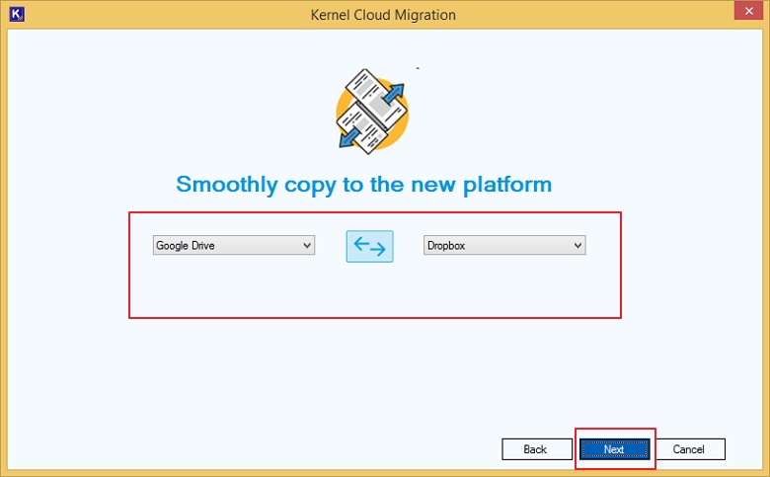
Task: Click the file migration illustration graphic
Action: (x=372, y=112)
